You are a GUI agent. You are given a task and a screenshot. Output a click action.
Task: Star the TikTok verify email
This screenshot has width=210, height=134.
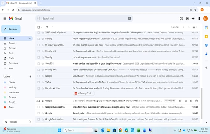coord(43,82)
